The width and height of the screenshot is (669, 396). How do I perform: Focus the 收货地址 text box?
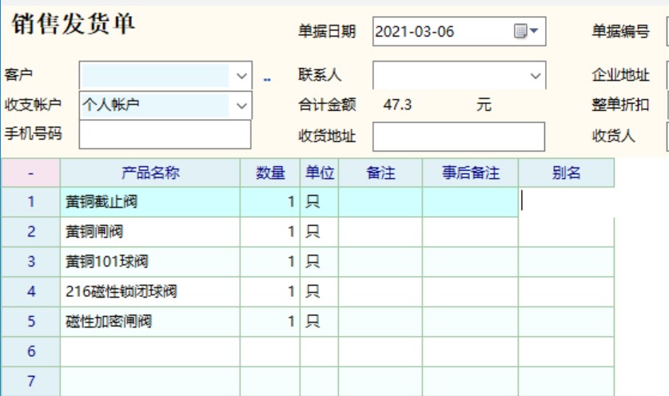(458, 136)
